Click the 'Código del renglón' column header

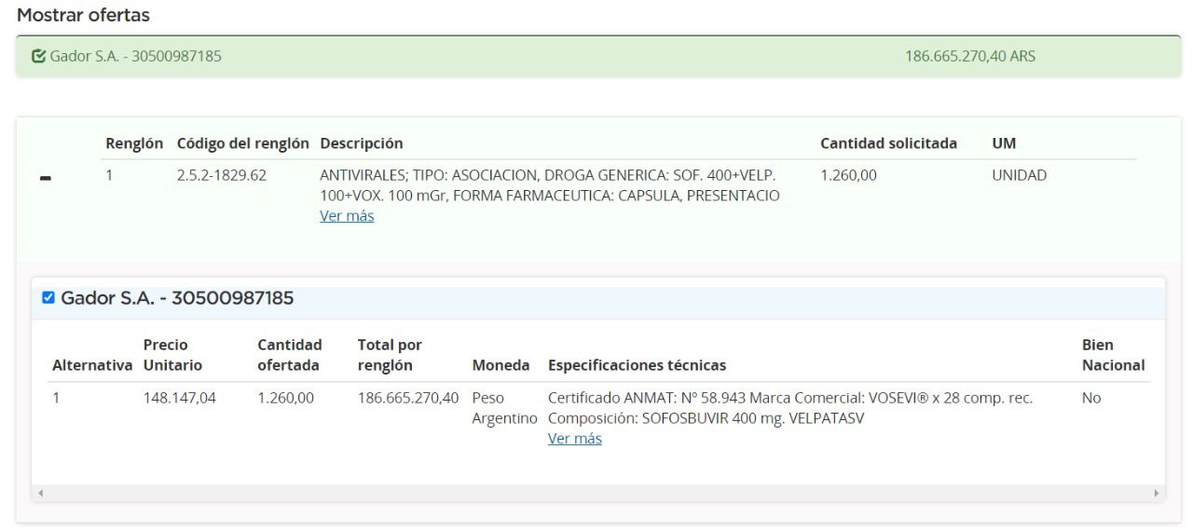point(242,143)
